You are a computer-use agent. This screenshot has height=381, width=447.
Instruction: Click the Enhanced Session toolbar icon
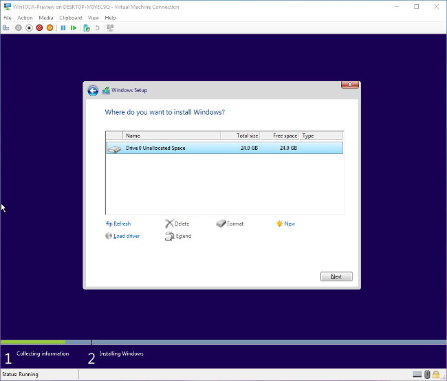pos(110,28)
